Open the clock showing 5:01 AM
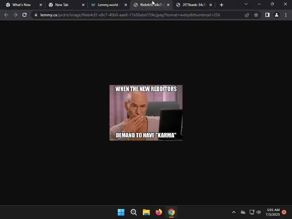This screenshot has width=292, height=219. point(273,212)
